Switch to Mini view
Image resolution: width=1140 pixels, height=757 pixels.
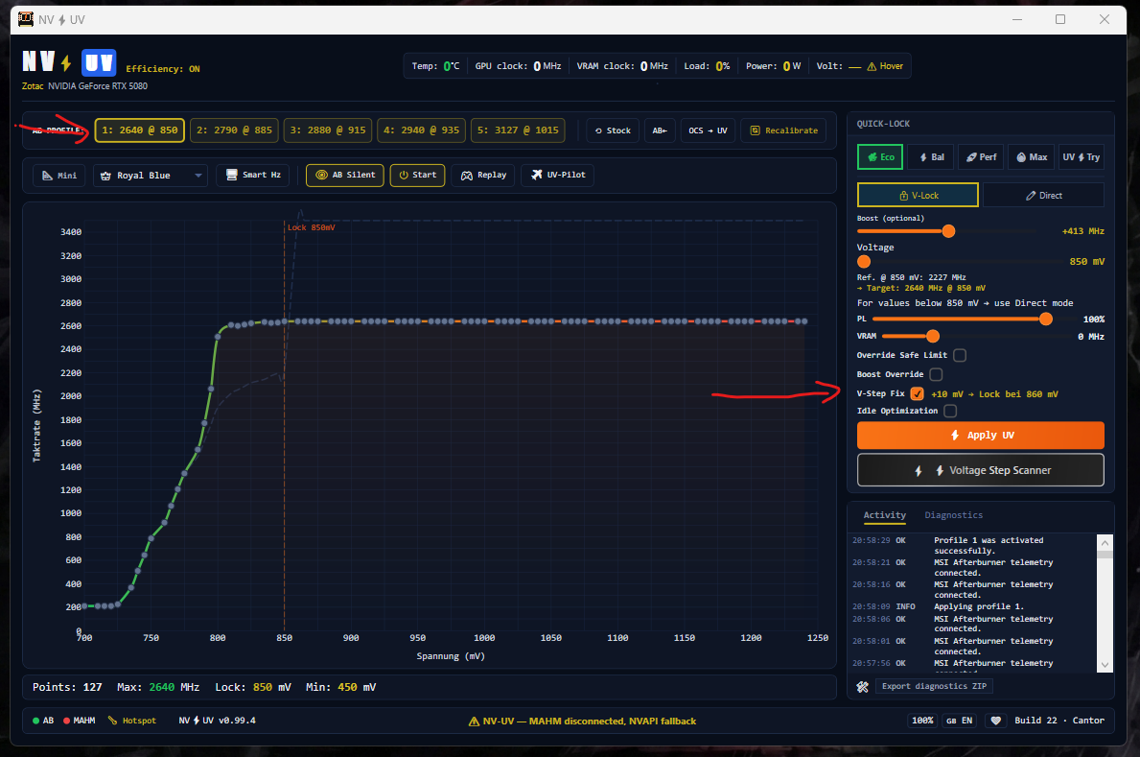pyautogui.click(x=58, y=176)
